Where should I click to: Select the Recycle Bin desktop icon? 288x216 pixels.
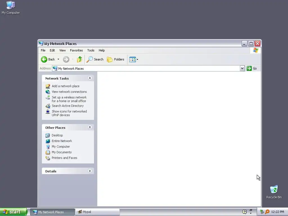pos(274,192)
